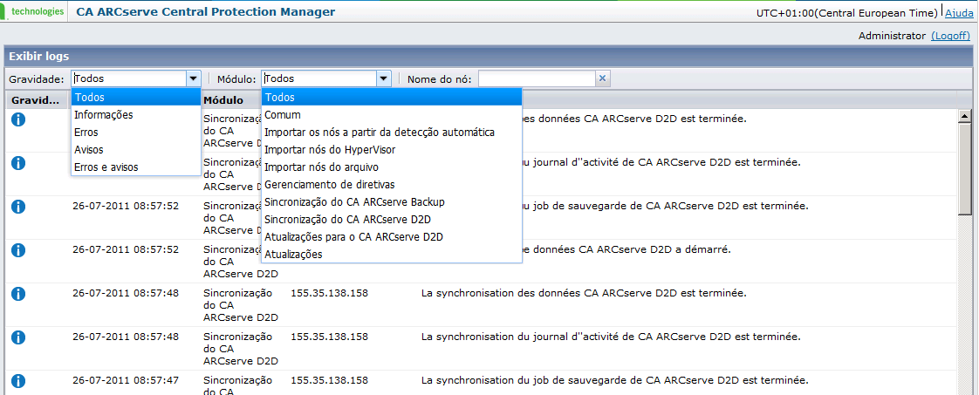Sort by the Módulo column header
The image size is (979, 395).
(222, 100)
